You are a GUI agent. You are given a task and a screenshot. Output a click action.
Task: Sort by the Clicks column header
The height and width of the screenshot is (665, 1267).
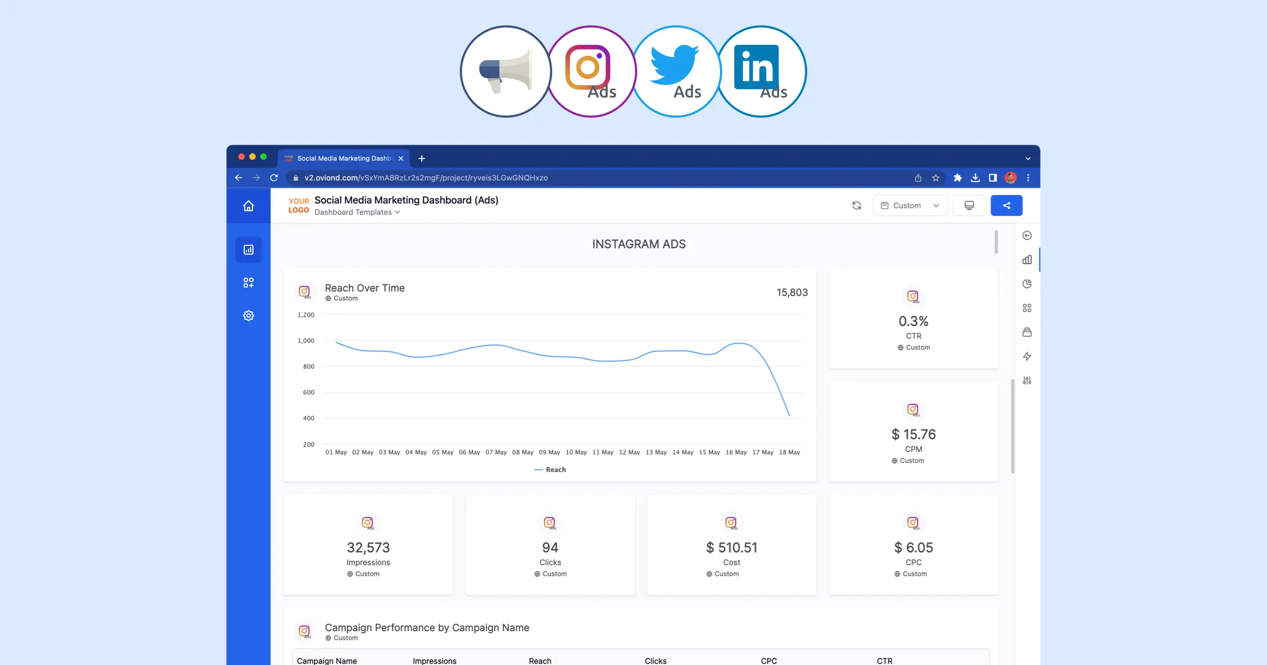(656, 661)
